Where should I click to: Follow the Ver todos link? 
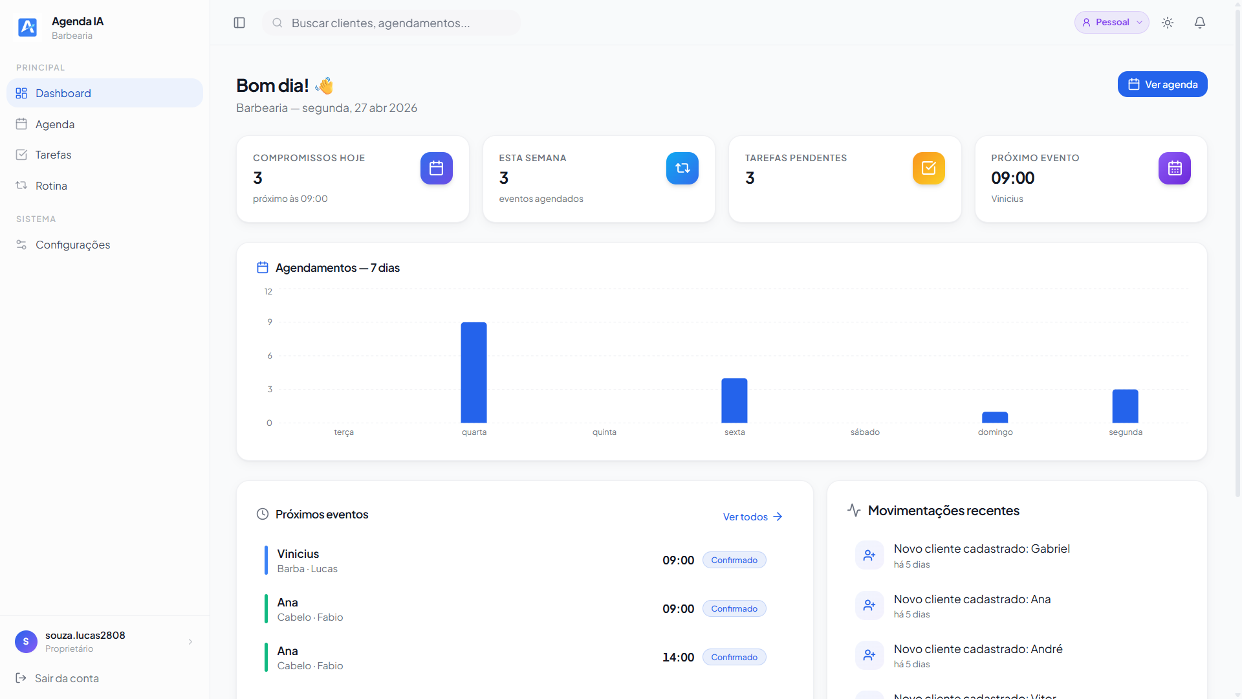click(x=753, y=516)
